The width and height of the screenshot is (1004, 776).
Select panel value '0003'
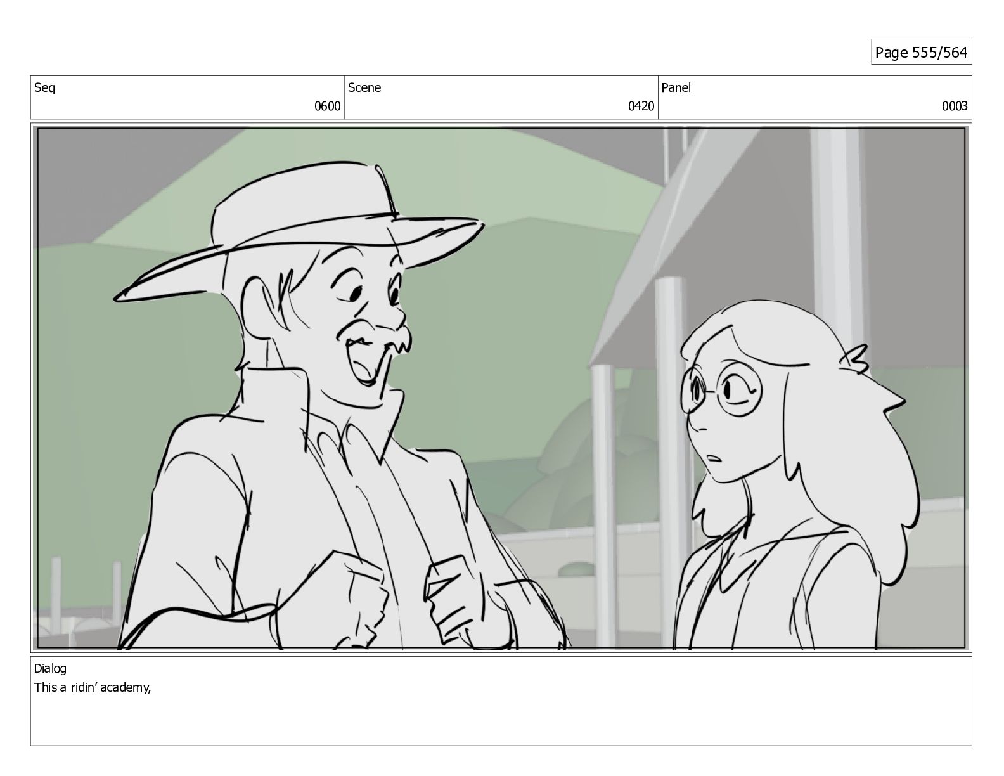coord(955,107)
